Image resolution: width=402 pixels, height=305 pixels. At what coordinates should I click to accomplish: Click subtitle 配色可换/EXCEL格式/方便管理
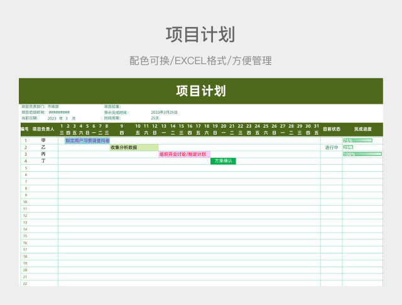(200, 61)
